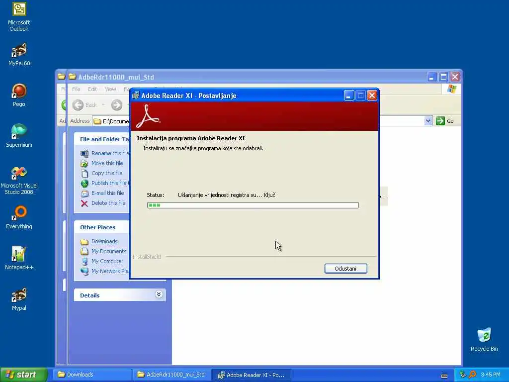The width and height of the screenshot is (509, 382).
Task: Click Publish this file link
Action: (x=110, y=183)
